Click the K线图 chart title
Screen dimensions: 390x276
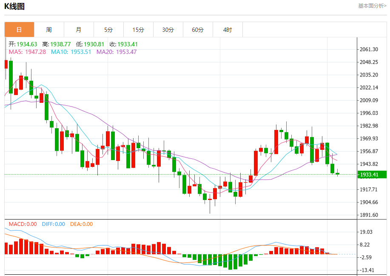14,6
